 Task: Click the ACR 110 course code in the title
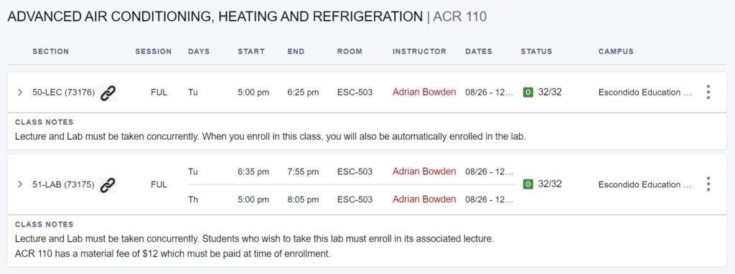[x=460, y=17]
